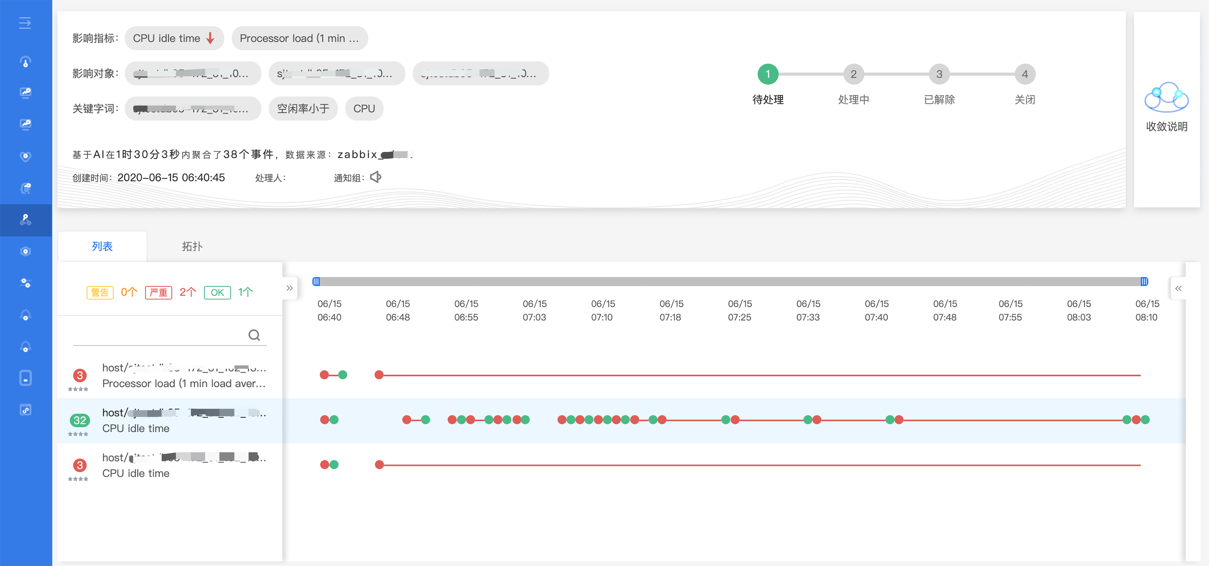Click the left handle of time range slider
This screenshot has width=1209, height=566.
coord(316,282)
